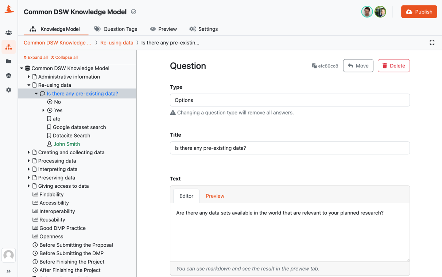
Task: Open Settings using the gear icon in the sidebar
Action: pyautogui.click(x=8, y=90)
